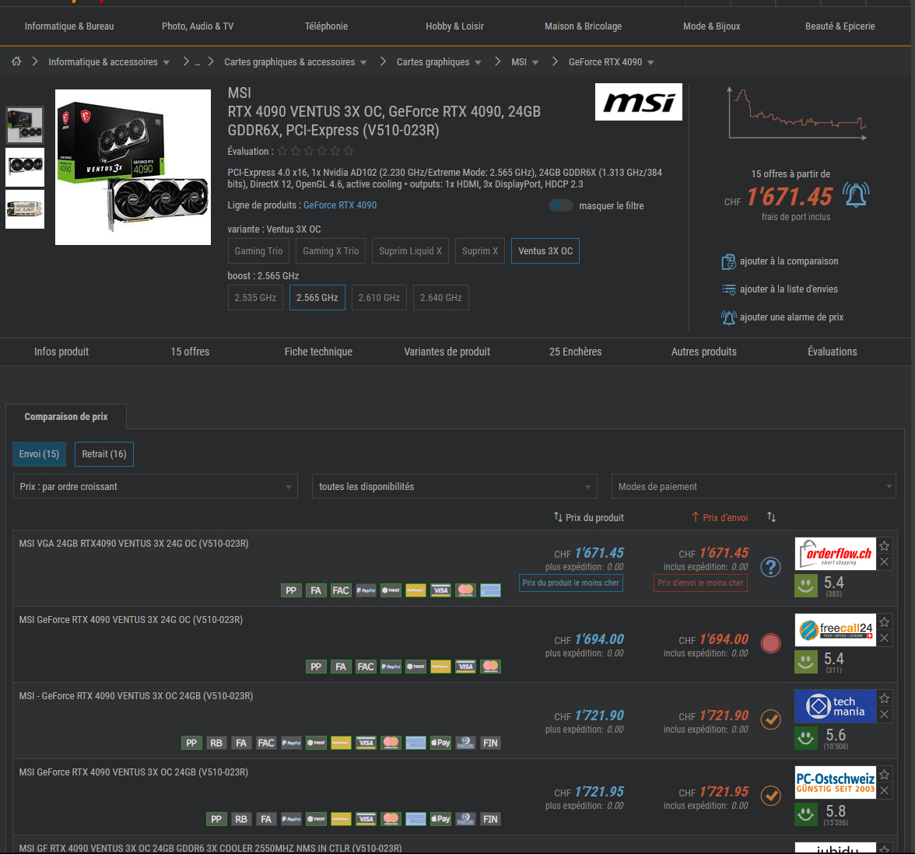The image size is (915, 854).
Task: Select the Suprim X variant
Action: [x=479, y=250]
